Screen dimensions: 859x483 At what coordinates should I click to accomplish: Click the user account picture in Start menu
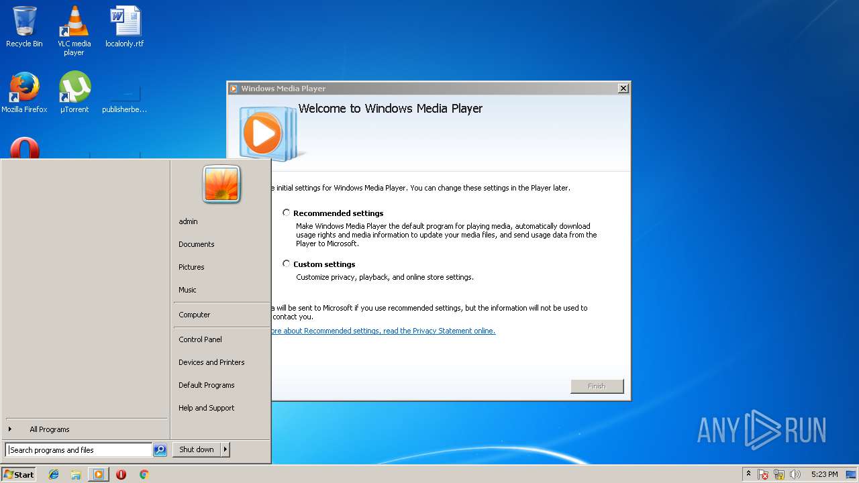(x=221, y=184)
